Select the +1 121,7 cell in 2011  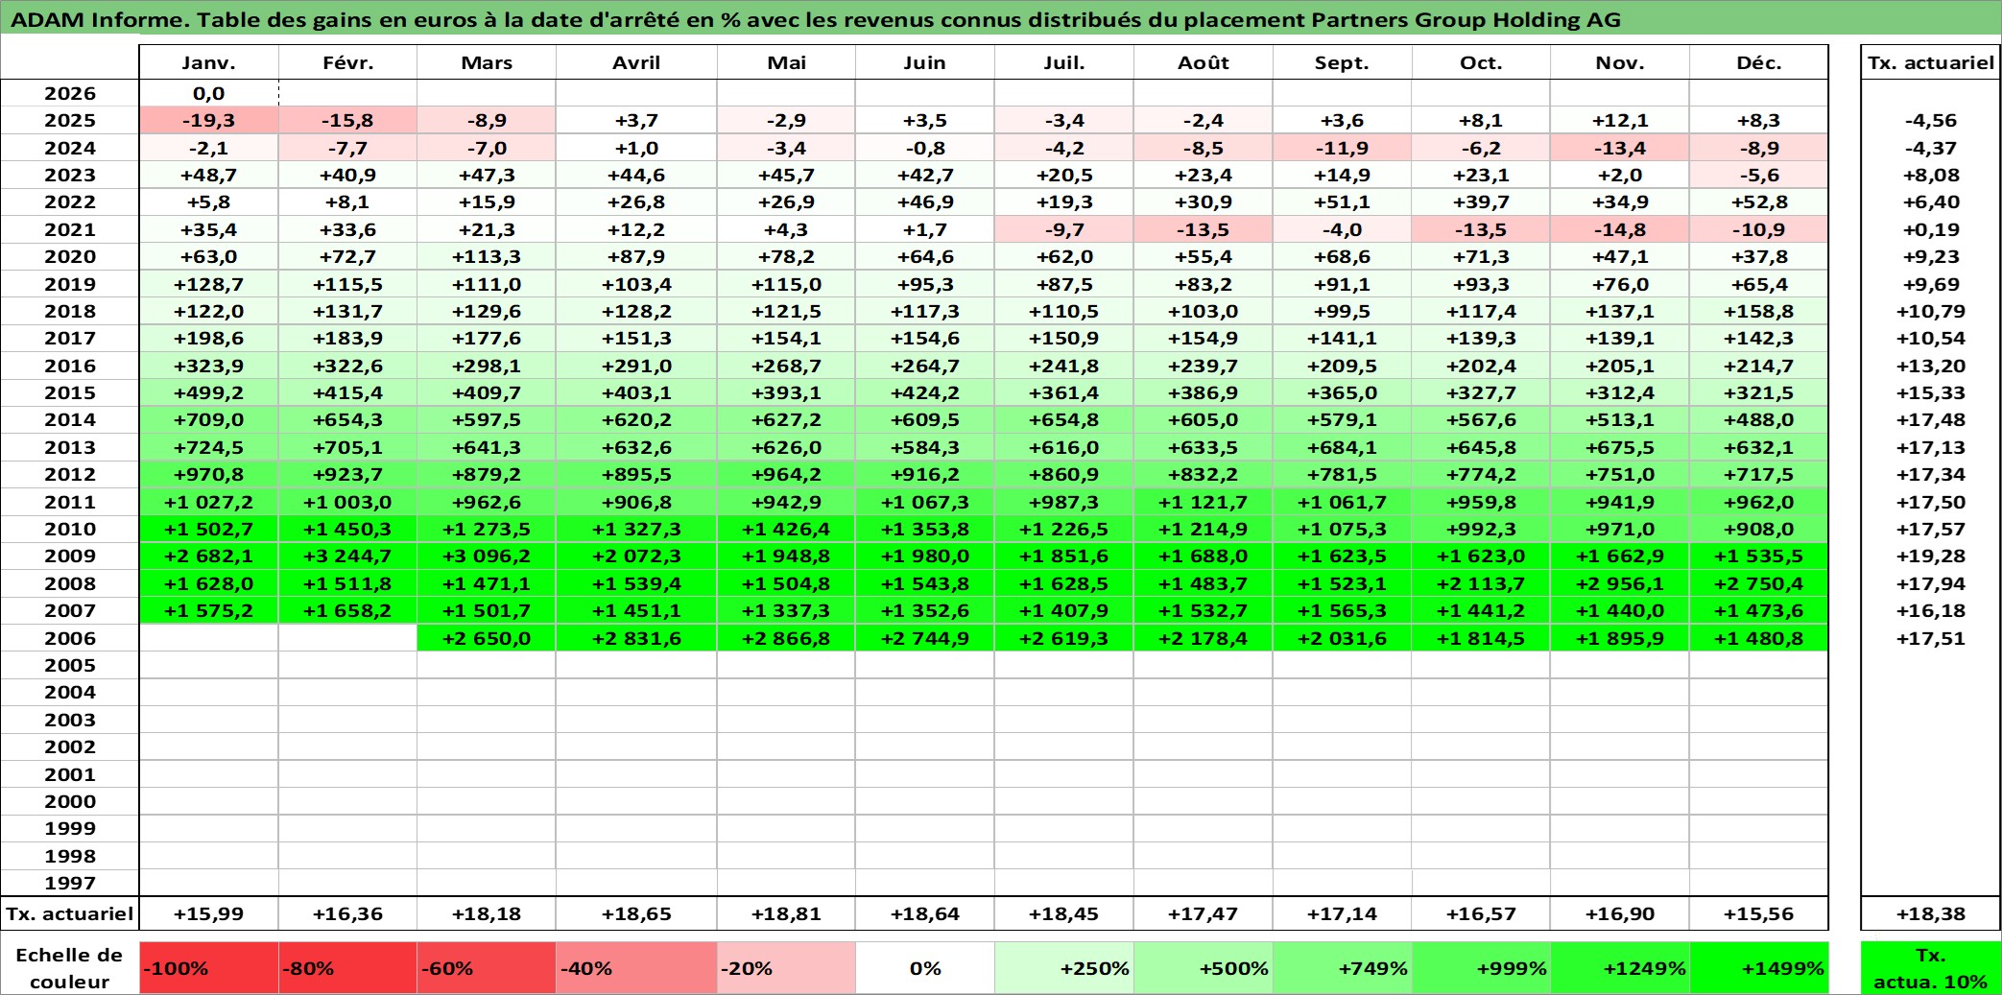(1203, 502)
